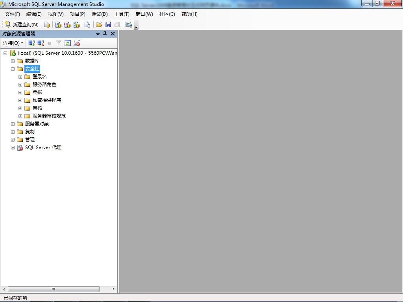The width and height of the screenshot is (403, 302).
Task: Open Database Engine Query icon in toolbar
Action: pyautogui.click(x=46, y=24)
